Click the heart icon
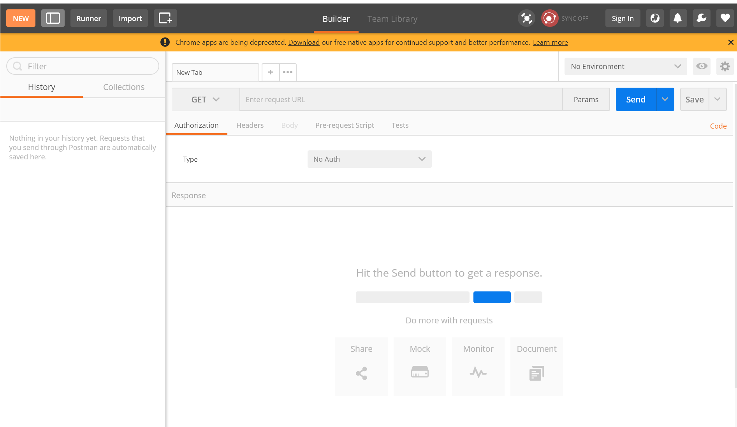 725,18
